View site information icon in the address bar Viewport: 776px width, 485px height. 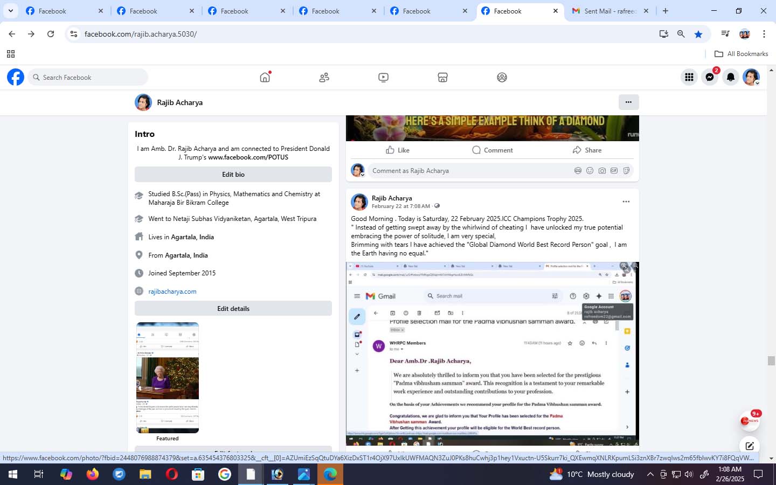click(74, 34)
